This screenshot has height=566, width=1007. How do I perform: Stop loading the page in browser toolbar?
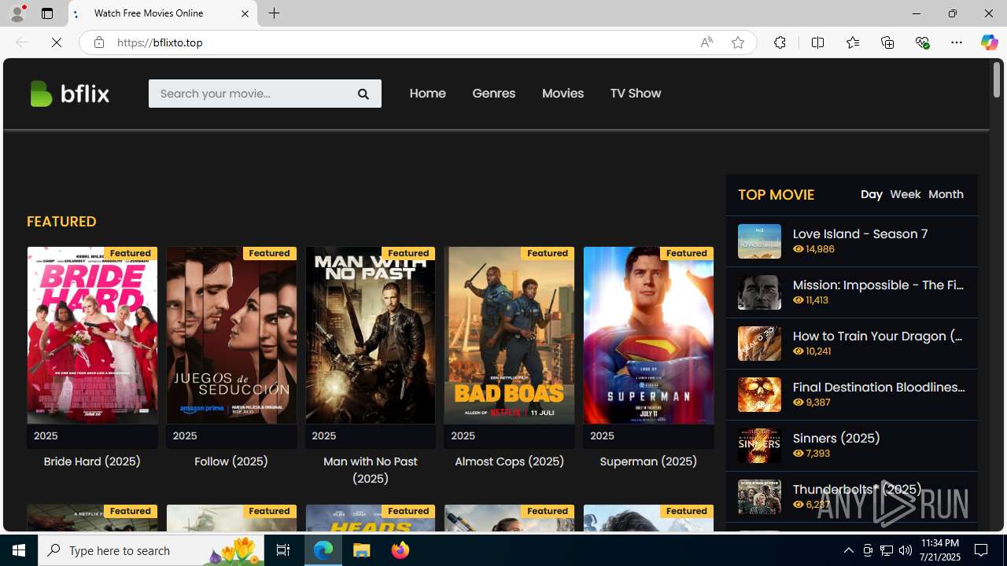point(57,42)
